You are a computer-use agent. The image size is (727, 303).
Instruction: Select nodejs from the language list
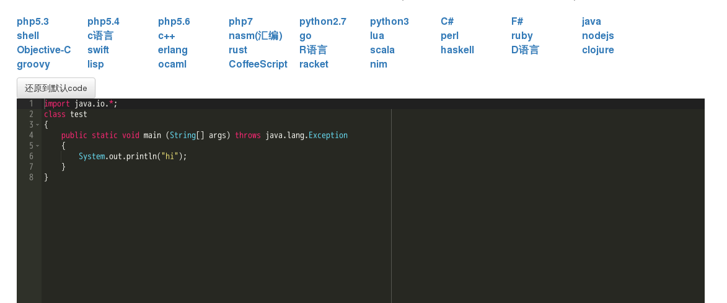pos(597,36)
